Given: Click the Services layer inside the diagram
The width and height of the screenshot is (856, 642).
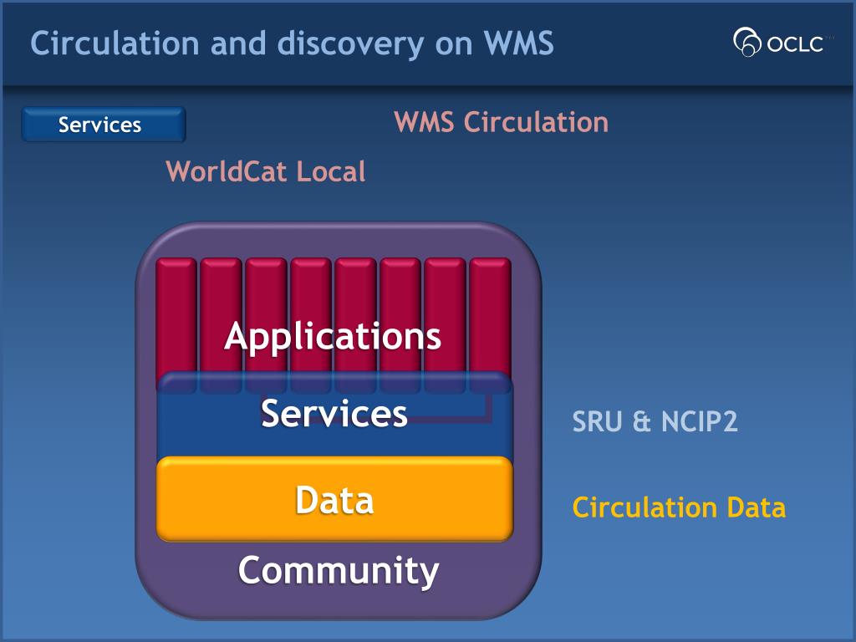Looking at the screenshot, I should click(x=334, y=416).
